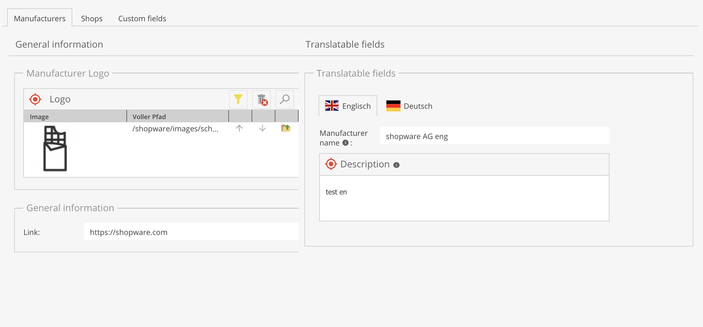Click the info icon next to Manufacturer name
Image resolution: width=703 pixels, height=327 pixels.
(345, 143)
